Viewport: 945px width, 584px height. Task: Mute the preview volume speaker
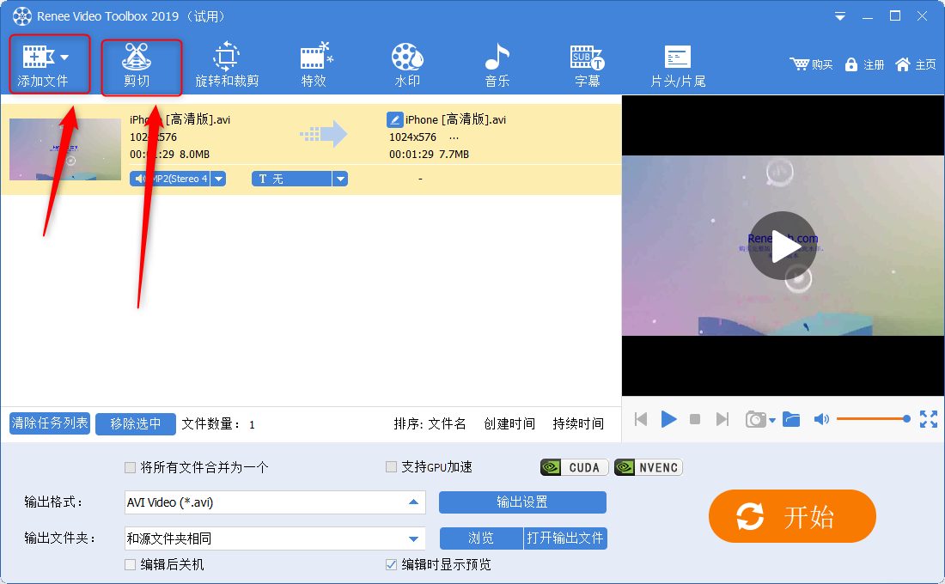(x=820, y=419)
